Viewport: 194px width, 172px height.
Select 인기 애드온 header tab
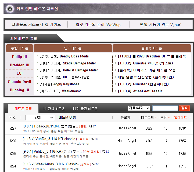click(73, 48)
